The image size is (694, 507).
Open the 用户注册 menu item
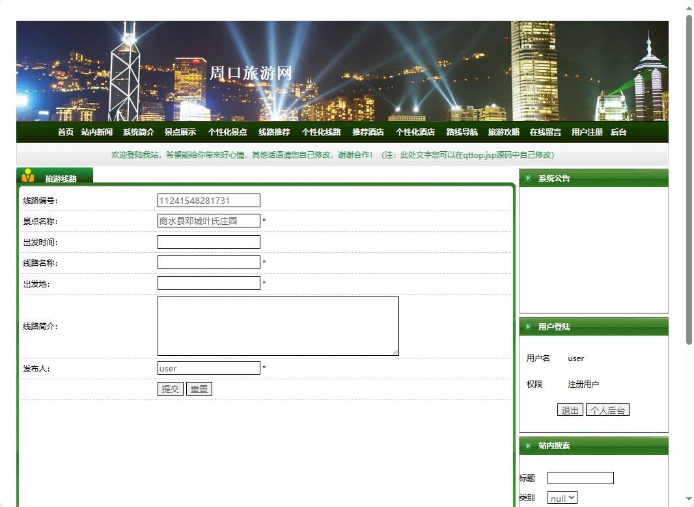point(587,132)
